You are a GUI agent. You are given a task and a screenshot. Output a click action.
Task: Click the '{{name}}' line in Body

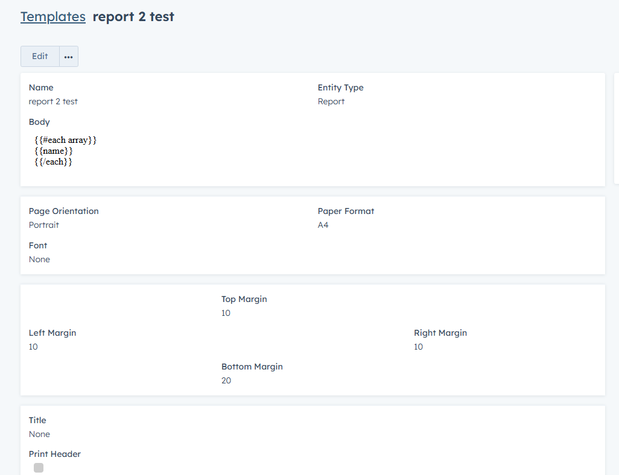click(54, 151)
